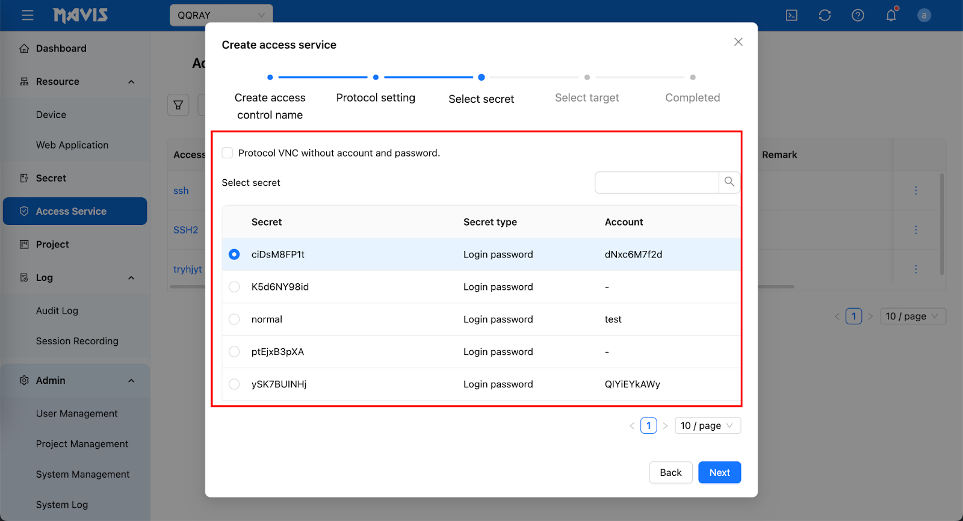This screenshot has width=963, height=521.
Task: Enable Protocol VNC without account checkbox
Action: coord(228,153)
